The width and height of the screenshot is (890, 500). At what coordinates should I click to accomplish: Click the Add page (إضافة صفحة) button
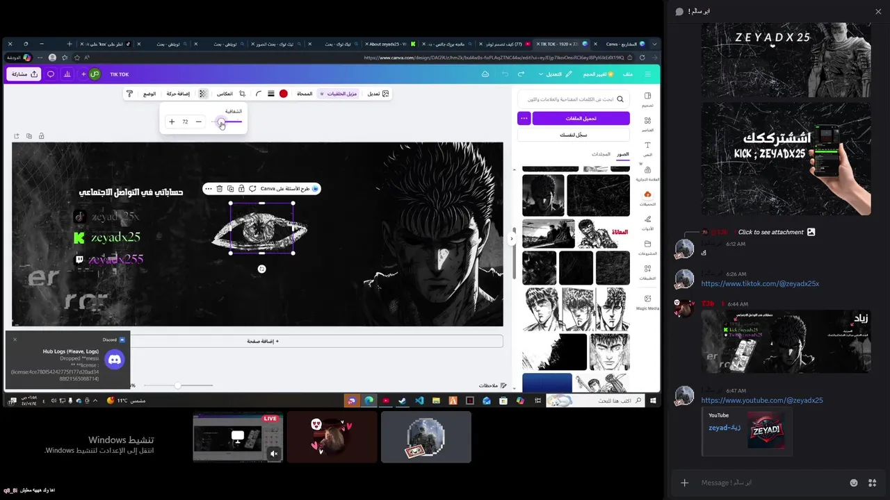coord(263,341)
